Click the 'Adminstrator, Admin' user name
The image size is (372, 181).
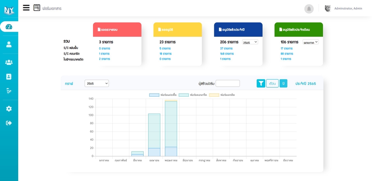click(x=348, y=9)
